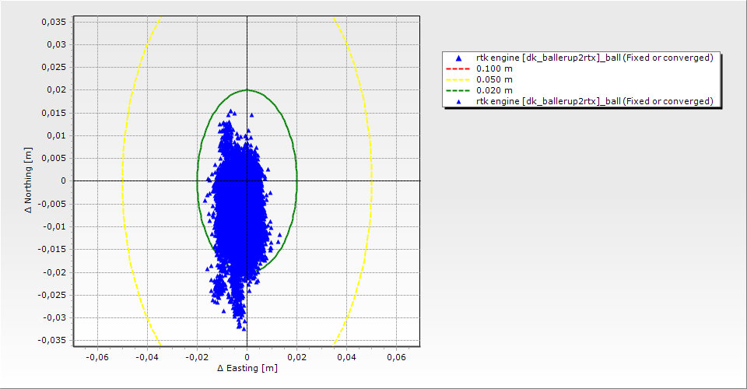Click the '-0,03' Northing tick label

tap(54, 317)
